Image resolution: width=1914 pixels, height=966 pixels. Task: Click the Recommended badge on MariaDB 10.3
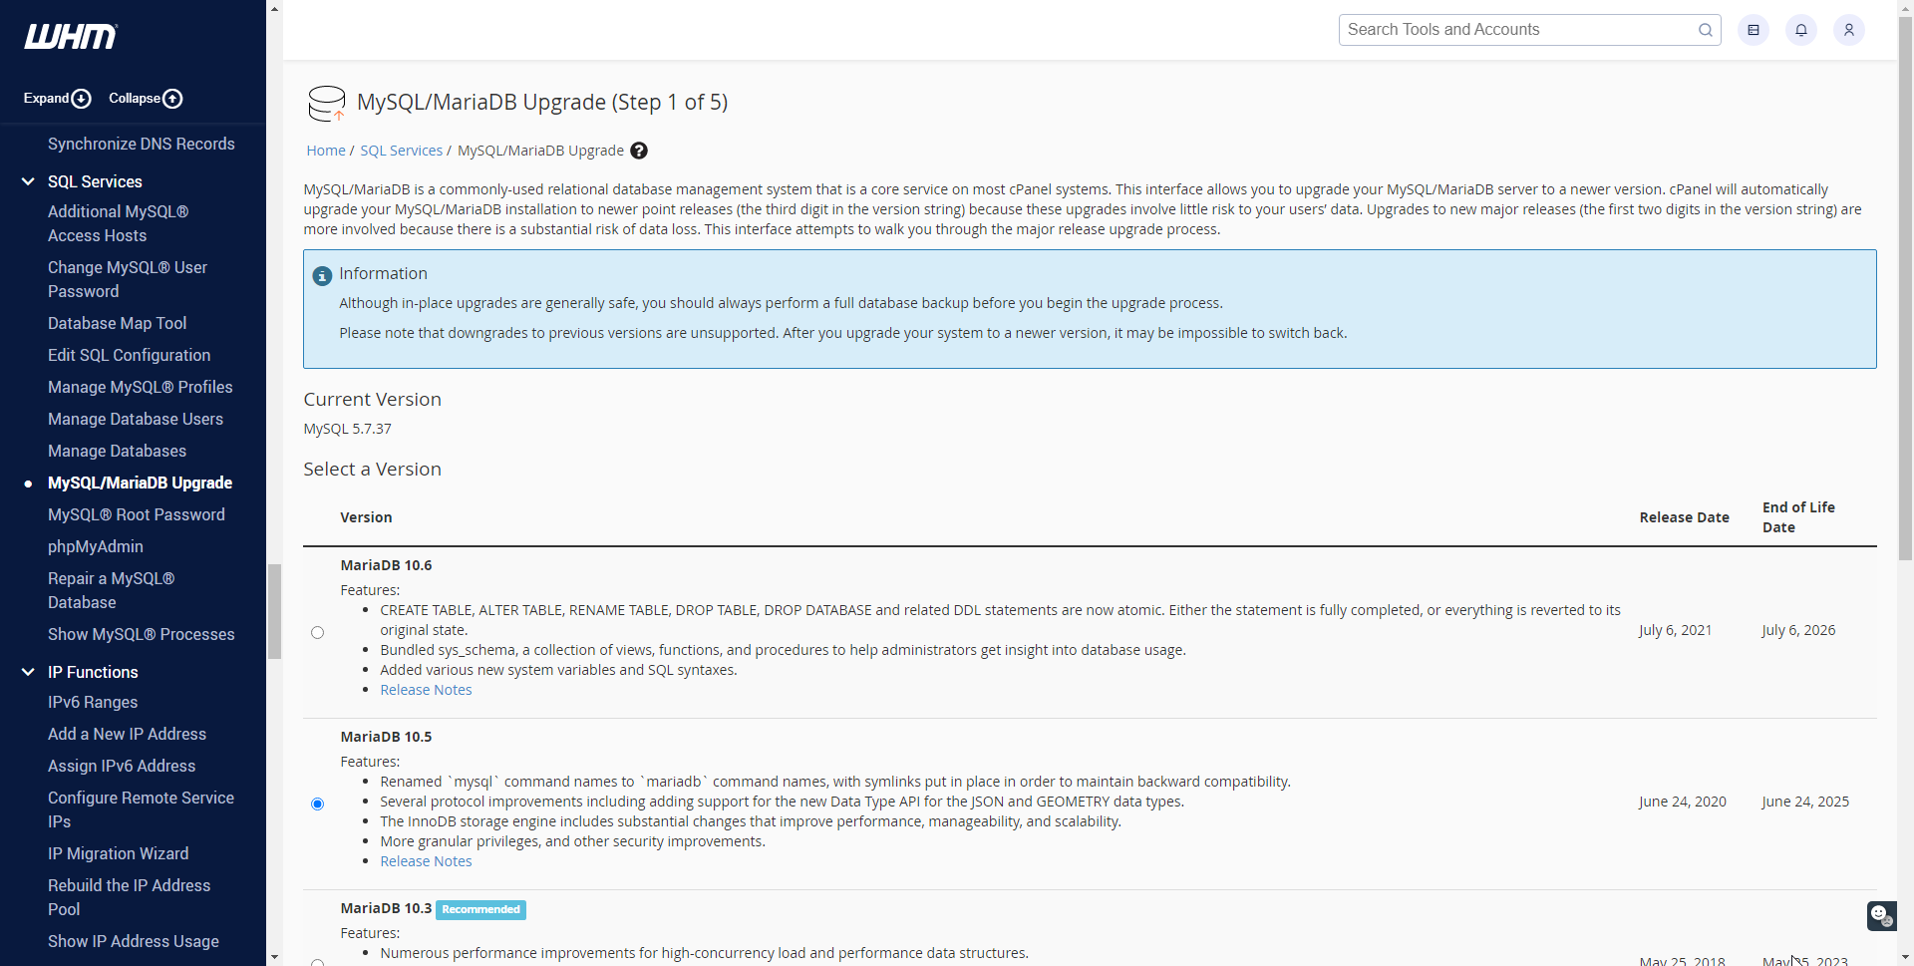(x=480, y=909)
